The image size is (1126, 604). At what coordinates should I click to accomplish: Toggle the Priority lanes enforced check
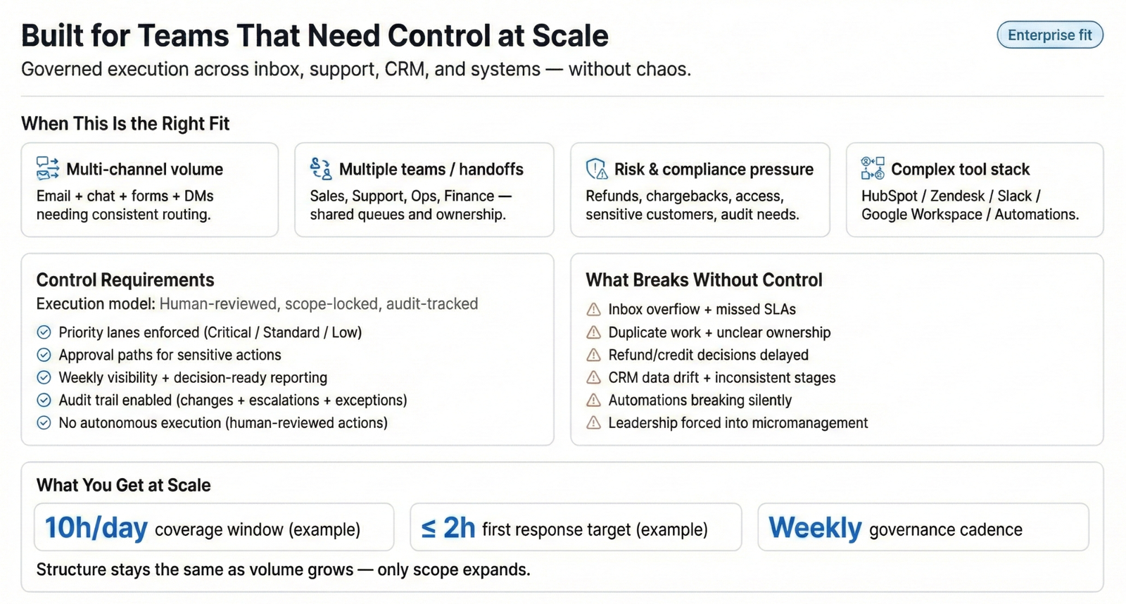(44, 332)
